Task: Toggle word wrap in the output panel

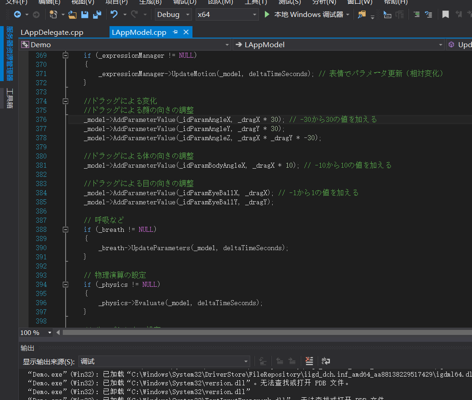Action: (326, 361)
